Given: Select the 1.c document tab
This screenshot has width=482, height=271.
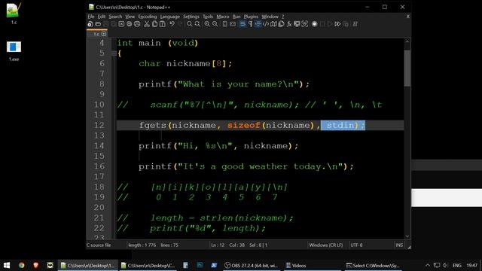Looking at the screenshot, I should [96, 34].
